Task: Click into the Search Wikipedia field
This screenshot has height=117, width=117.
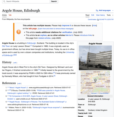Action: pyautogui.click(x=26, y=1)
